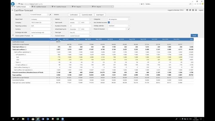
Task: Click the yellow EUR cell under Jan 2019
Action: (55, 57)
